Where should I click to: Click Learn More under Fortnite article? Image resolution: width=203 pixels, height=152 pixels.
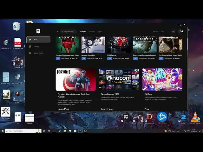(x=63, y=109)
